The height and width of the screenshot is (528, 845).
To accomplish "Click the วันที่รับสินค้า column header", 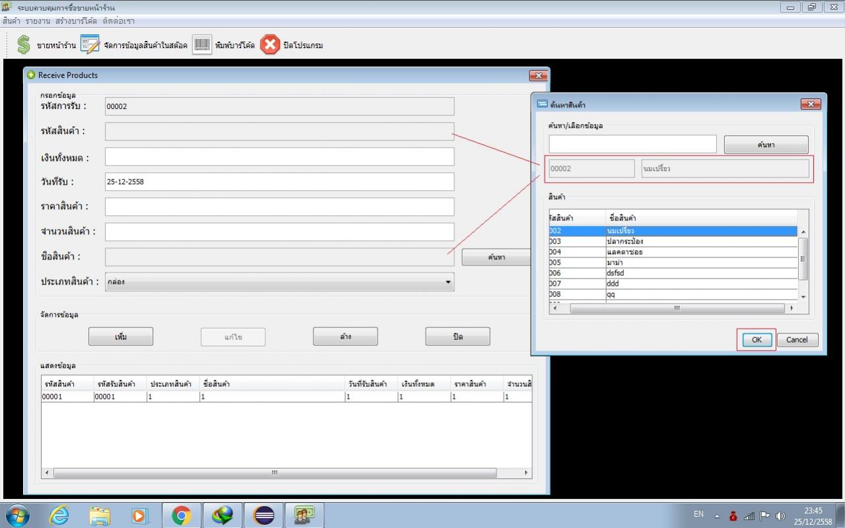I will pyautogui.click(x=371, y=383).
